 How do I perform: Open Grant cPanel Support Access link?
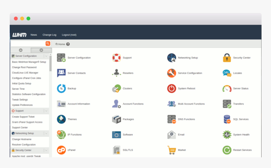point(27,122)
